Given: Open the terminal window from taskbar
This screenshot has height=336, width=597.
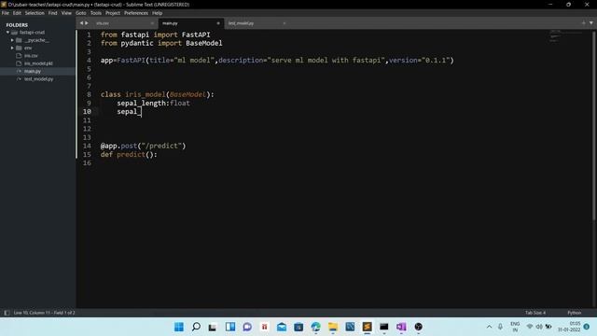Looking at the screenshot, I should 384,327.
